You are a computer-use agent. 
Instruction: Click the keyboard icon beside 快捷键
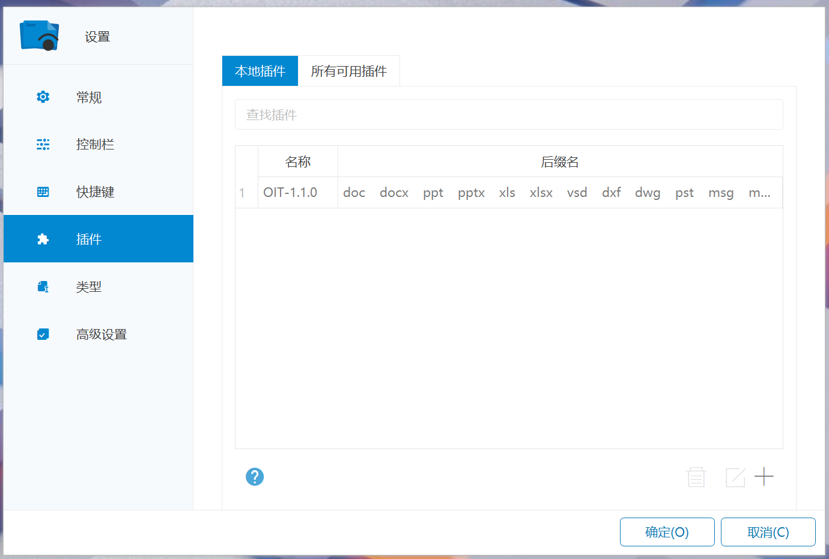43,192
